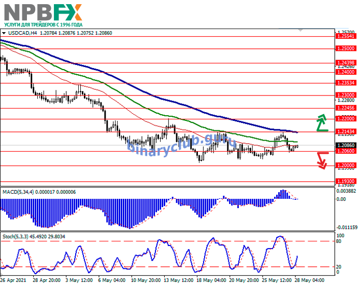
Task: Click the NPBFX logo
Action: coord(42,11)
